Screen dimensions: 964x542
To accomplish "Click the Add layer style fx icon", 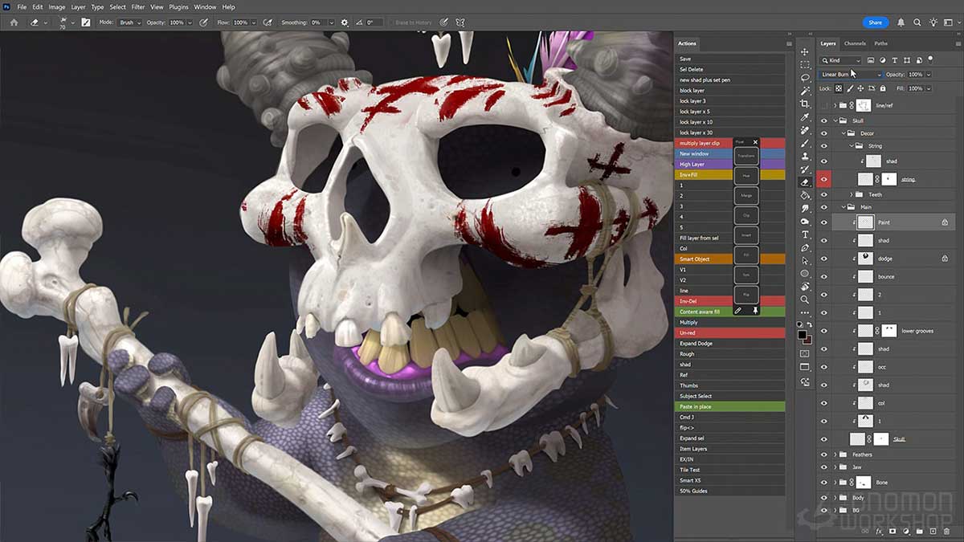I will 878,531.
